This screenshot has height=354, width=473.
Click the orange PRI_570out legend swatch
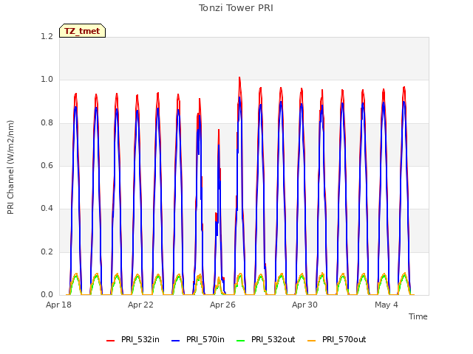coord(311,341)
